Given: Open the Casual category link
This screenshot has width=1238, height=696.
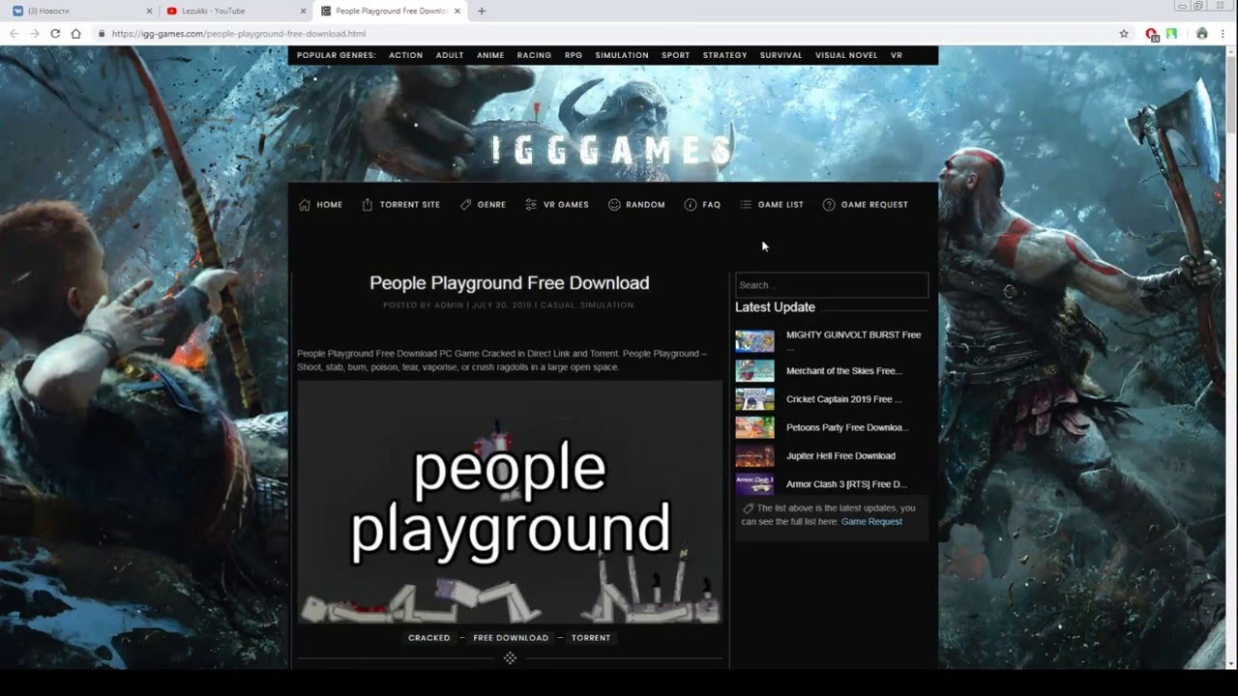Looking at the screenshot, I should click(557, 305).
